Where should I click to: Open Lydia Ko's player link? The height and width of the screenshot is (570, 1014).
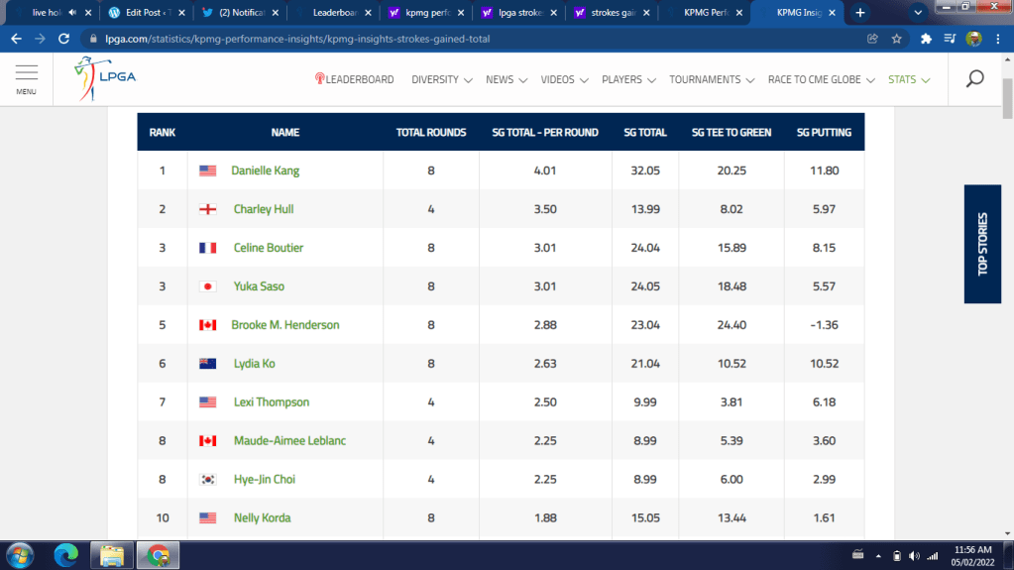(x=253, y=364)
